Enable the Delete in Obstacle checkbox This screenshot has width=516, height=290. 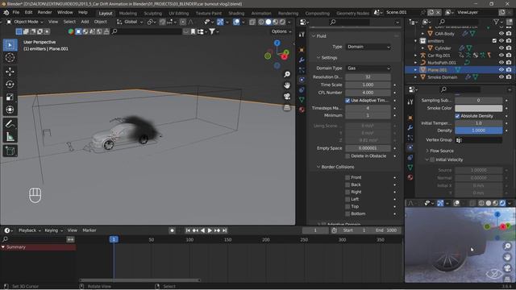click(347, 155)
